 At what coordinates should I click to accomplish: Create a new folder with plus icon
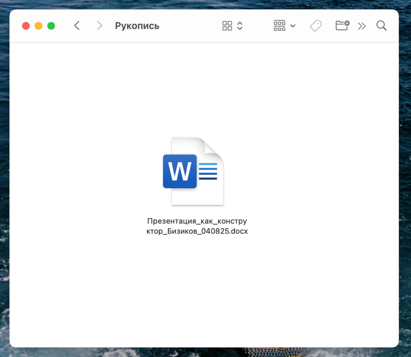[x=342, y=26]
